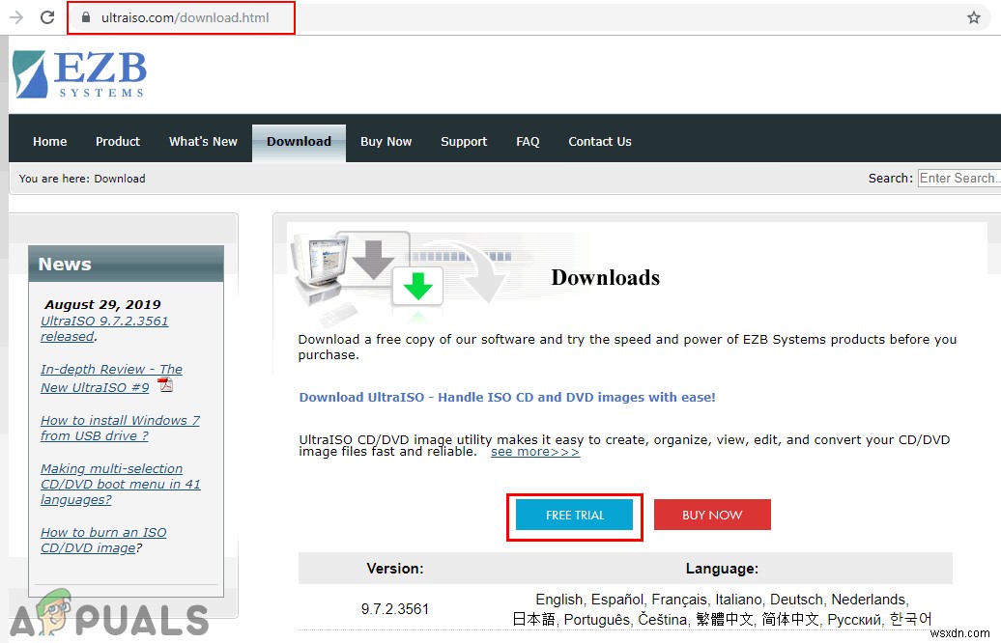1001x643 pixels.
Task: Bookmark page using the star icon
Action: pos(973,17)
